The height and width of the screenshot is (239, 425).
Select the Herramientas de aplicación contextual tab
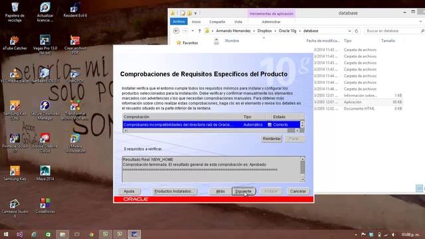272,13
